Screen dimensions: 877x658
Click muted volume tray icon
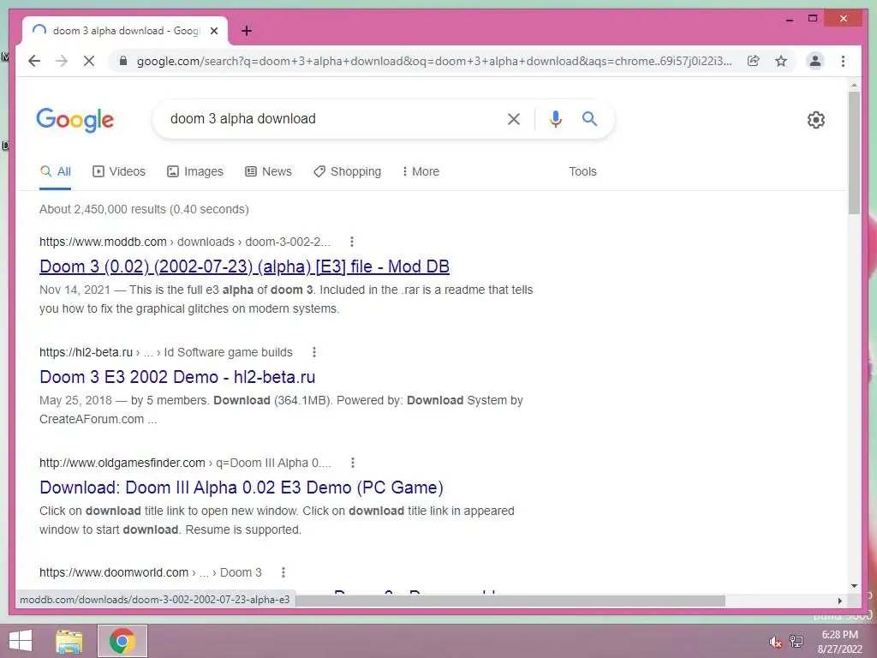pyautogui.click(x=774, y=642)
